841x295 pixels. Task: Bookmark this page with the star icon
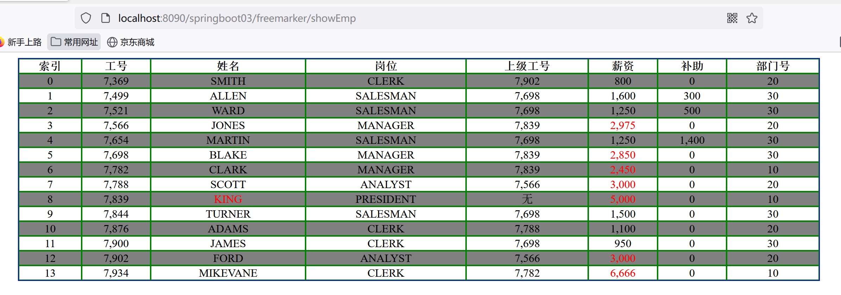tap(752, 18)
